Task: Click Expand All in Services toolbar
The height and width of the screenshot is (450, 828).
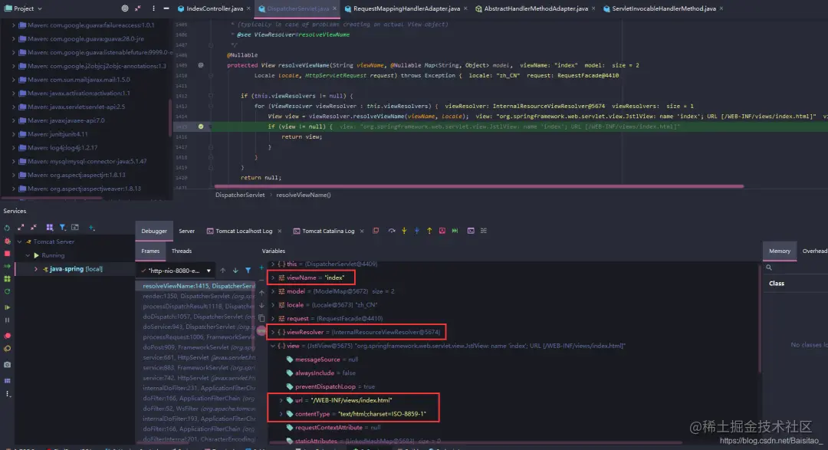Action: [x=21, y=228]
